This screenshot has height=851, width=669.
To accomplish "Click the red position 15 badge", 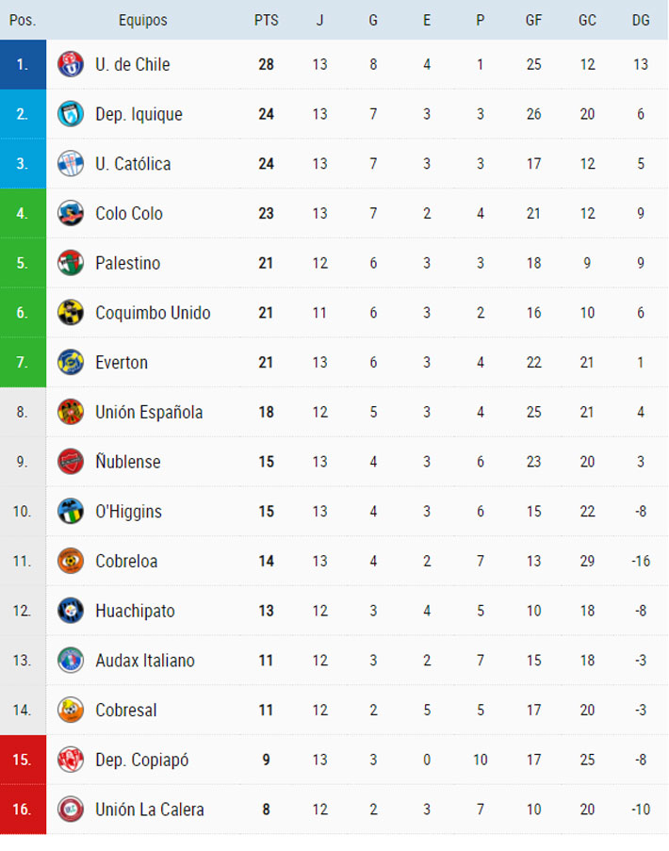I will coord(23,760).
